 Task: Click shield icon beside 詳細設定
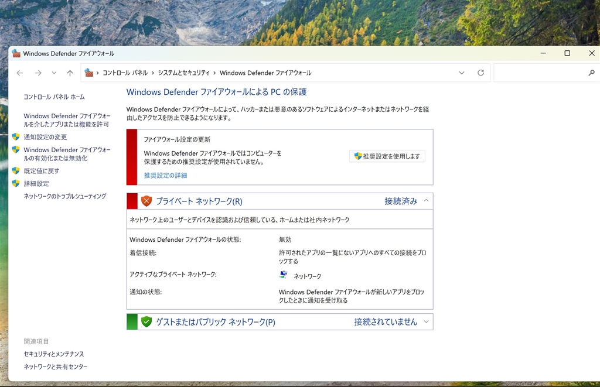pyautogui.click(x=16, y=183)
